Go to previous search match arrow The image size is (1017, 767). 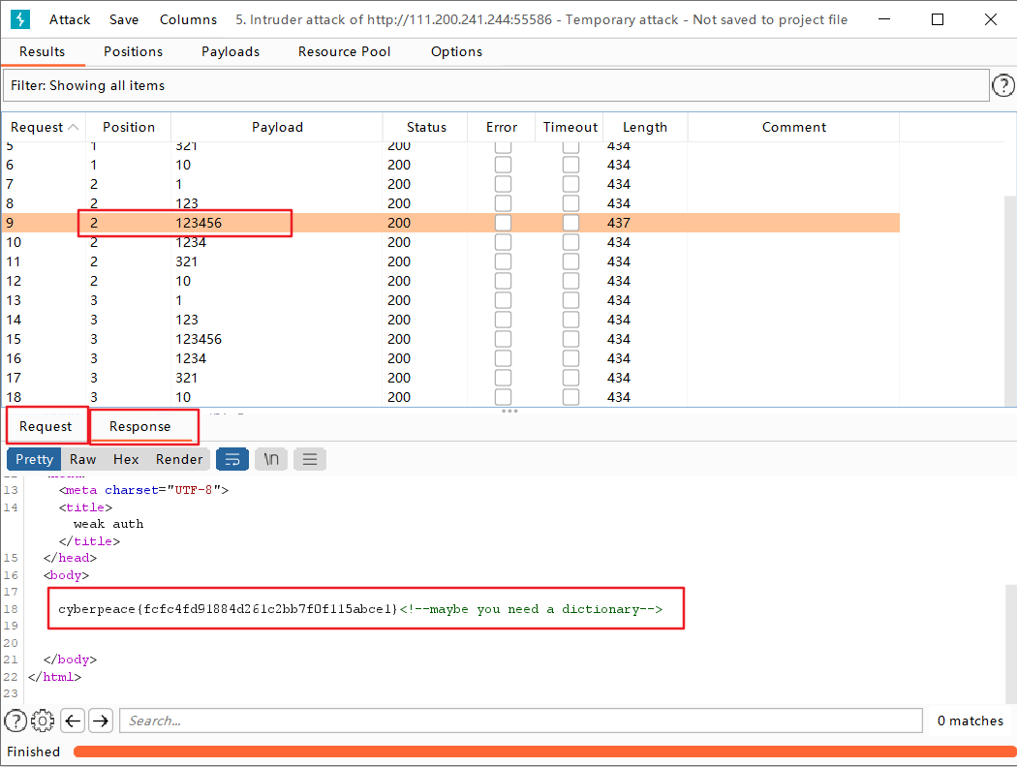(73, 721)
